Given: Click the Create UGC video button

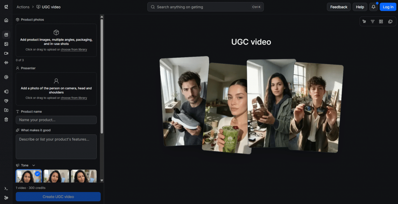Looking at the screenshot, I should (58, 197).
